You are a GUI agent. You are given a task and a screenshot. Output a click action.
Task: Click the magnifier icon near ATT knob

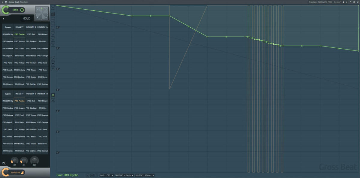[4, 163]
